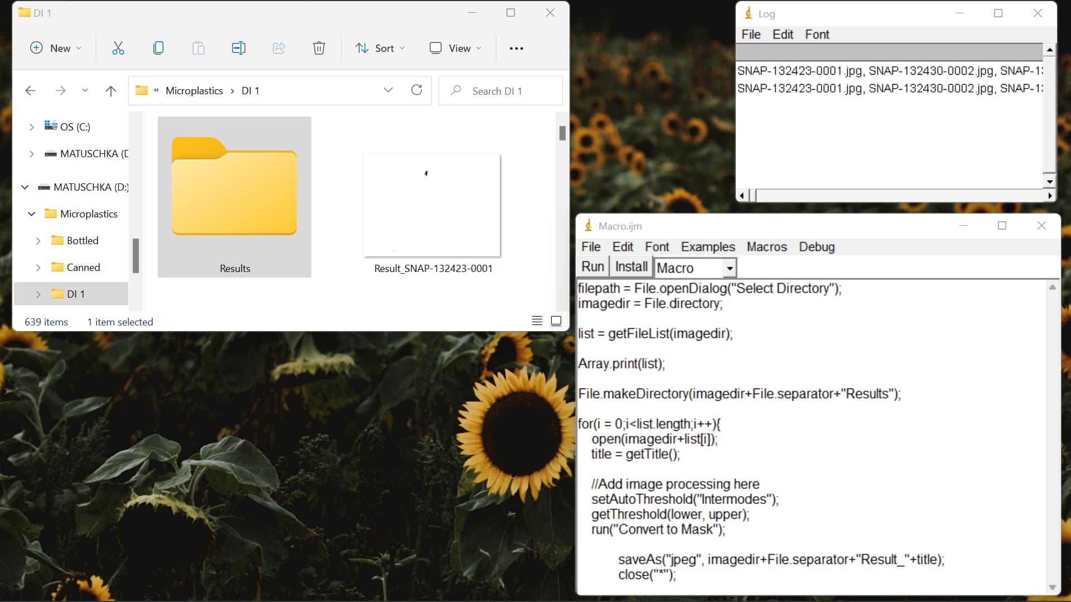Image resolution: width=1071 pixels, height=602 pixels.
Task: Run the macro script
Action: (592, 266)
